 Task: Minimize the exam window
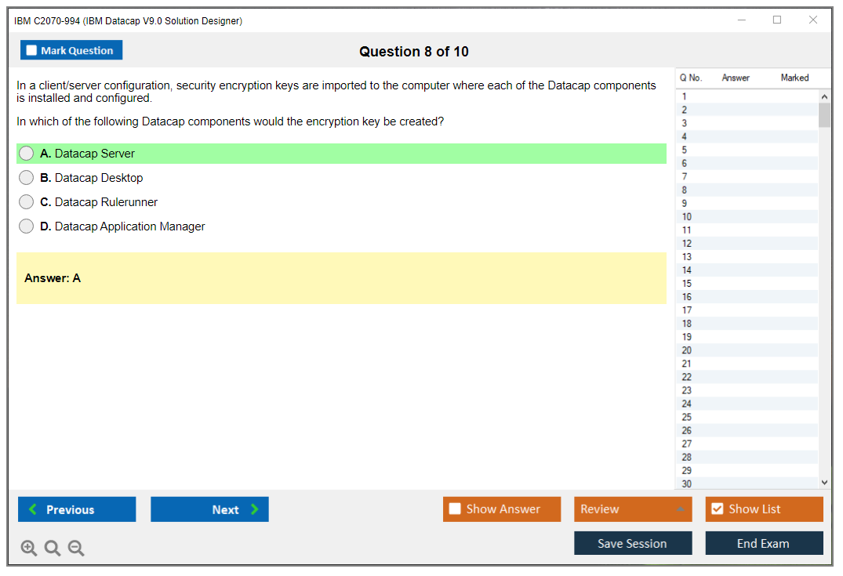tap(741, 20)
